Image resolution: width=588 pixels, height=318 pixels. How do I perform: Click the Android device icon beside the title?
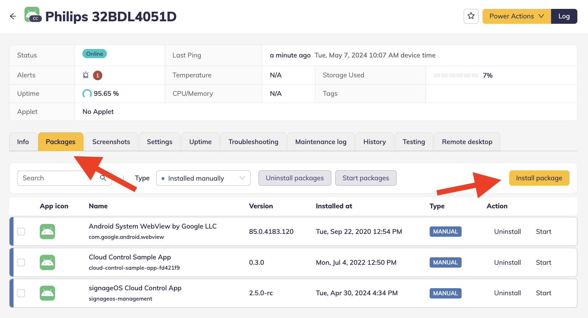point(32,15)
